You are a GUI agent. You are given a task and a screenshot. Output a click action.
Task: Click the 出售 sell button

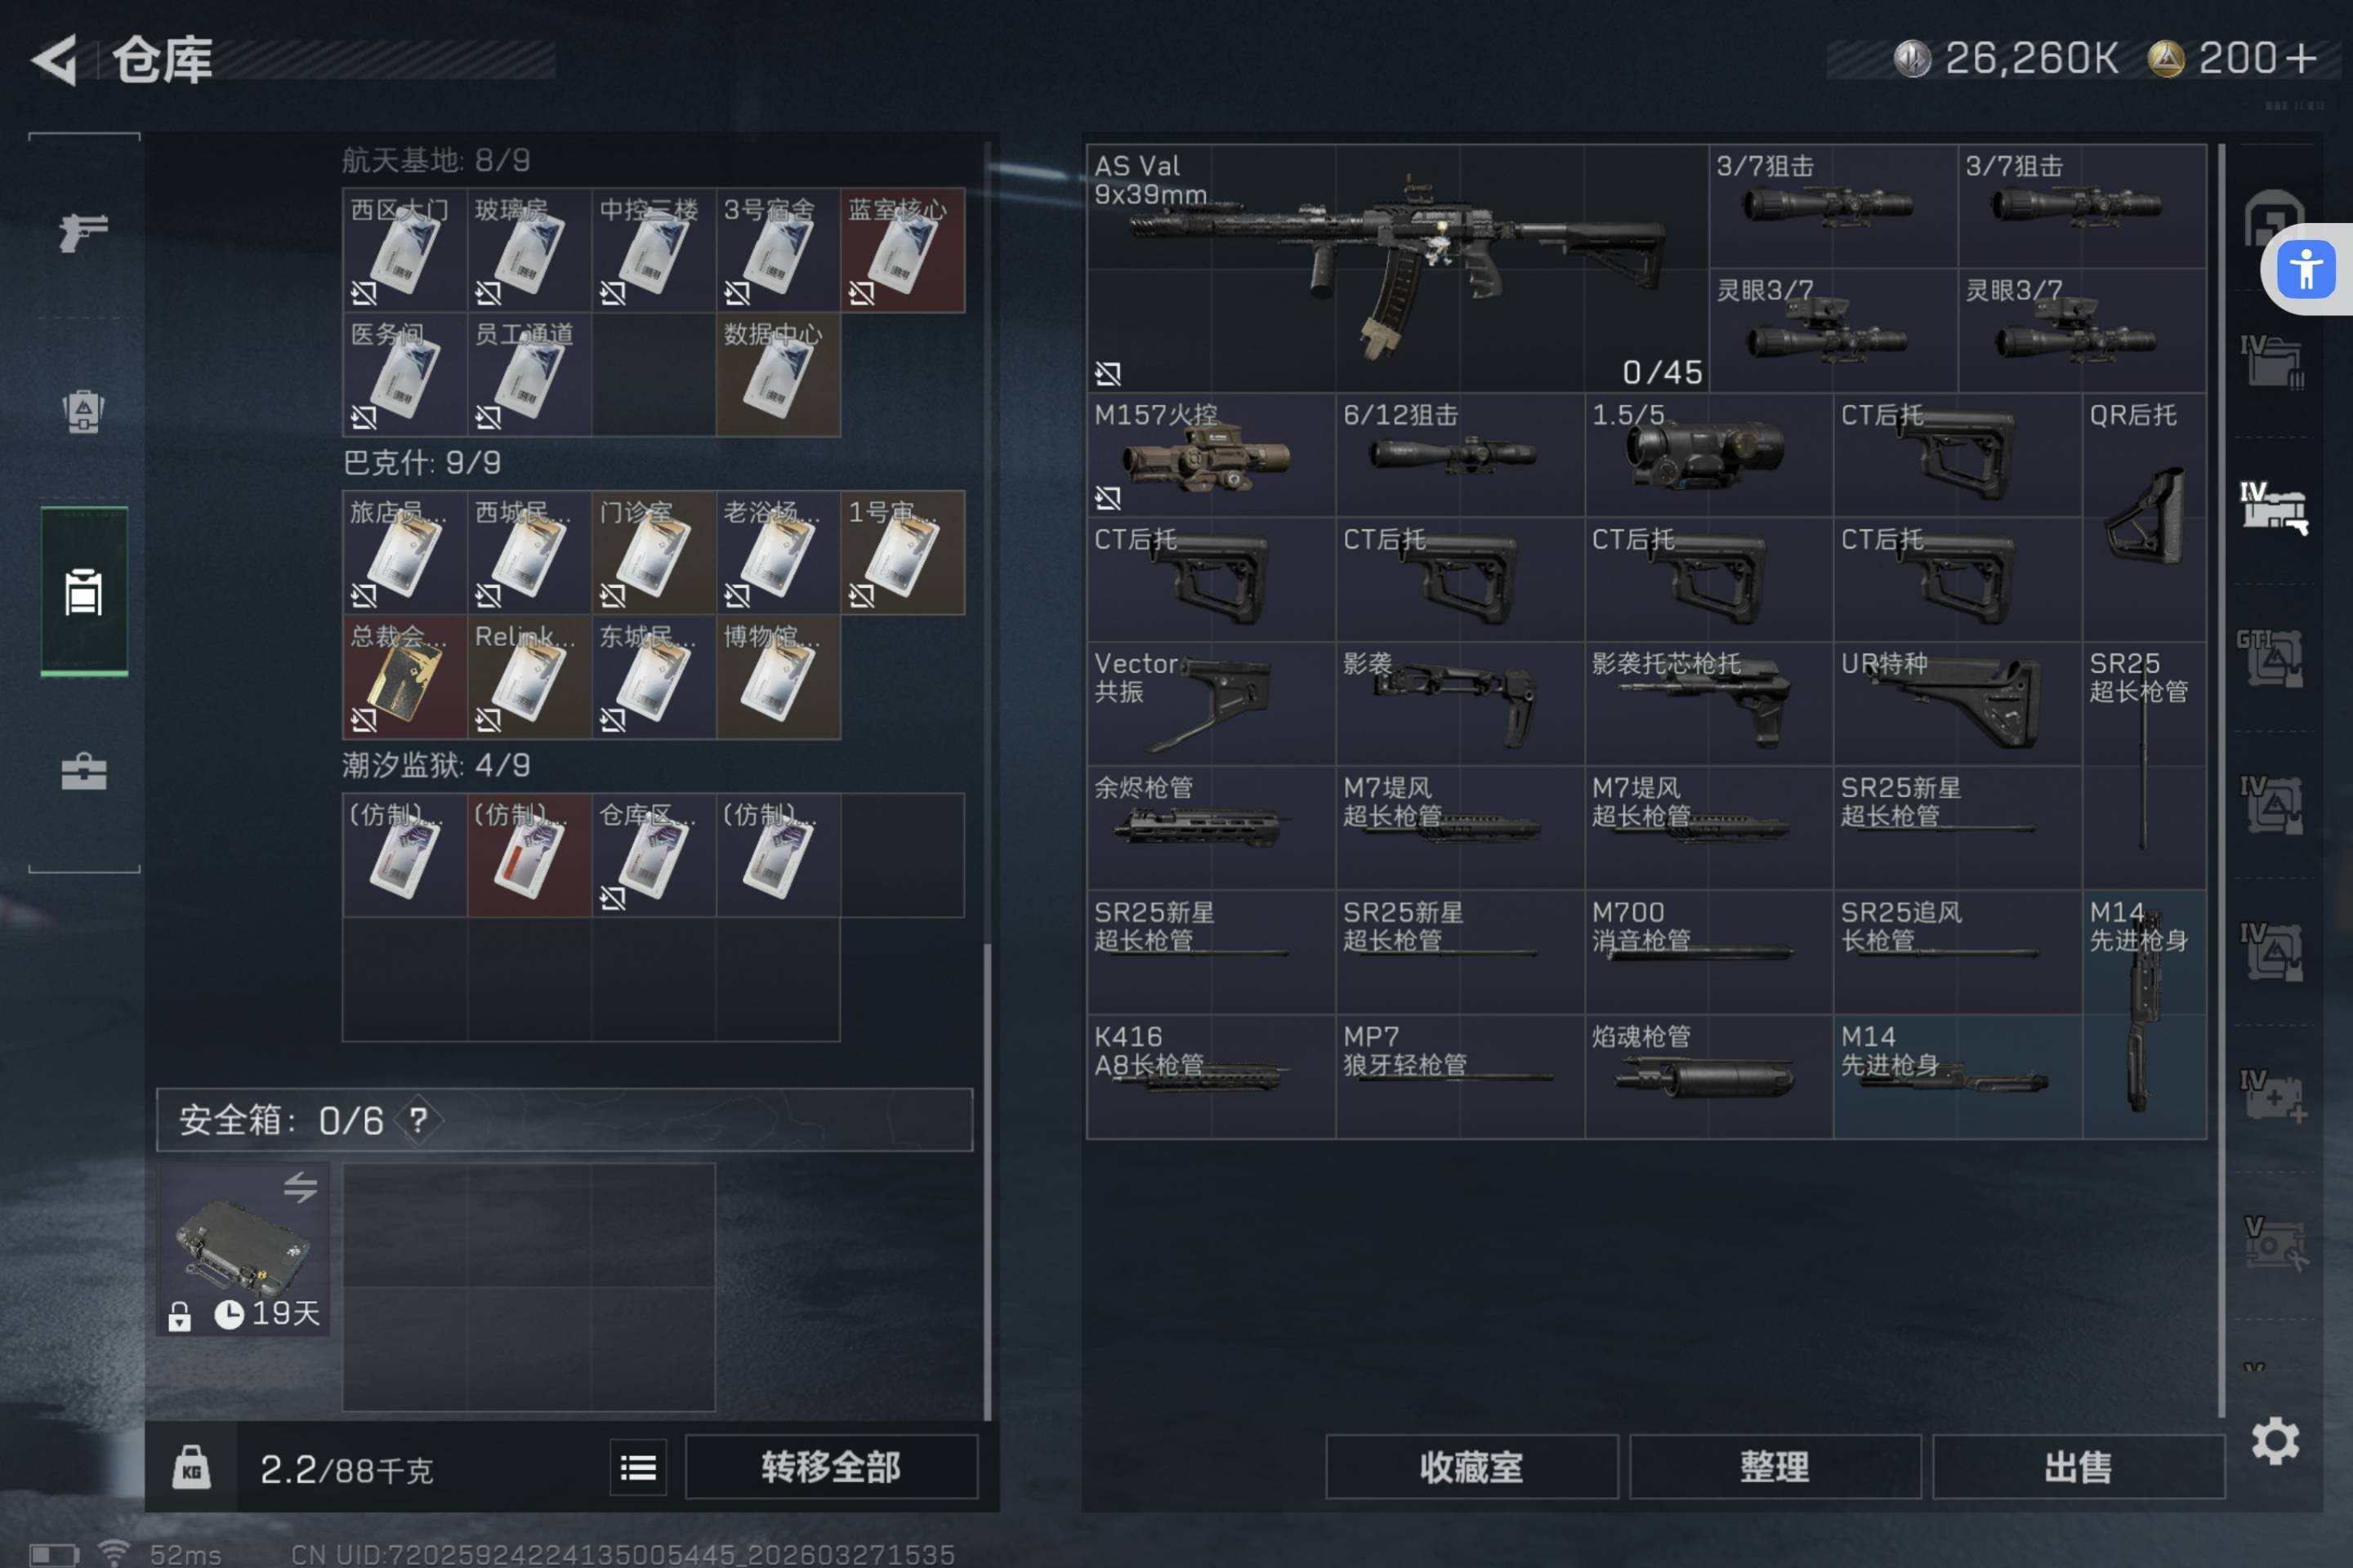click(2078, 1467)
